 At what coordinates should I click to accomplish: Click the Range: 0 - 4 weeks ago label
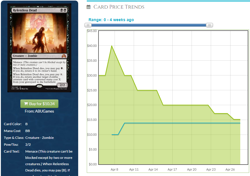[x=111, y=20]
